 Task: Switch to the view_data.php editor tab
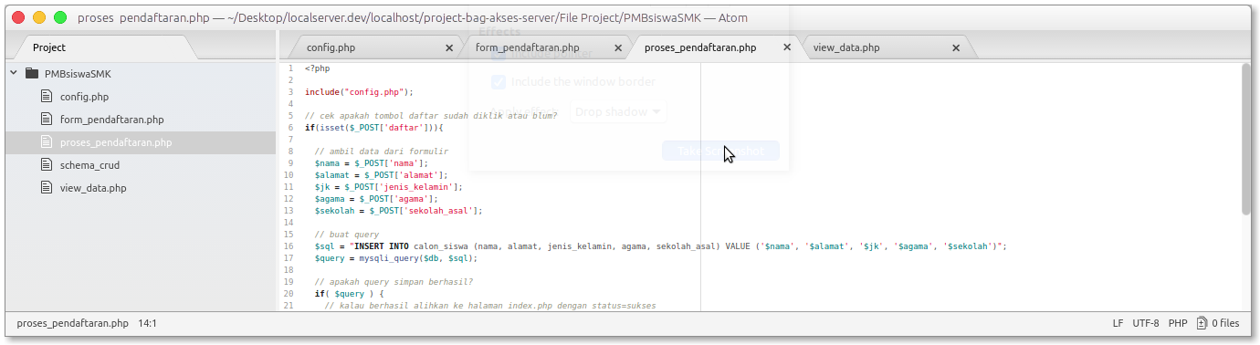pos(846,47)
